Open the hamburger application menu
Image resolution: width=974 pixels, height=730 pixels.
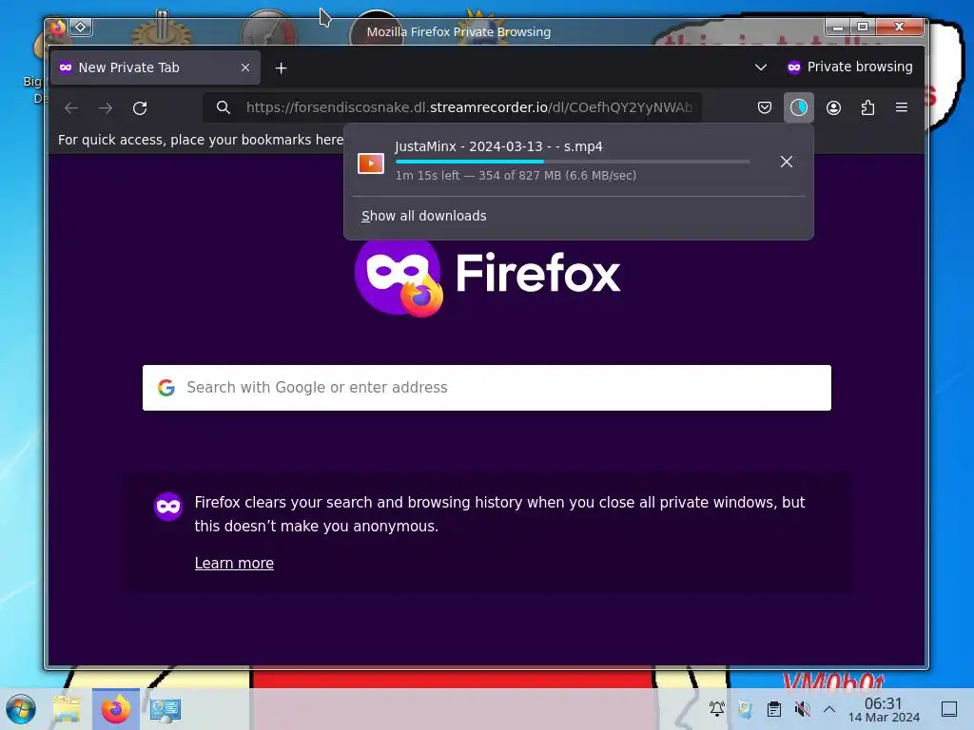902,107
